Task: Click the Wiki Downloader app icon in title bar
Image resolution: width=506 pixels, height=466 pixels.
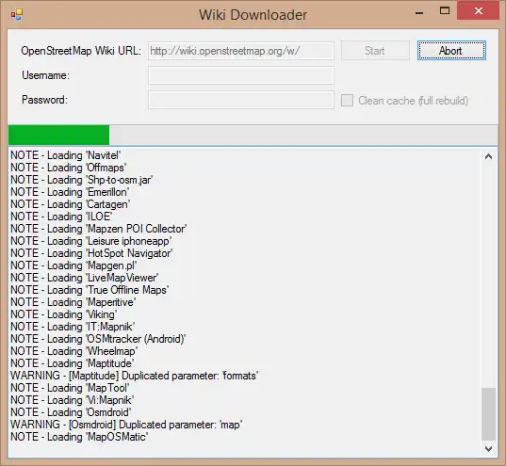Action: point(16,14)
